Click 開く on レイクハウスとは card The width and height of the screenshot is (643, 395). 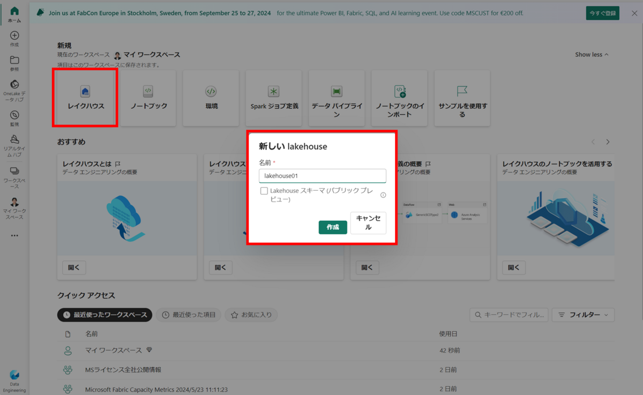pyautogui.click(x=74, y=267)
